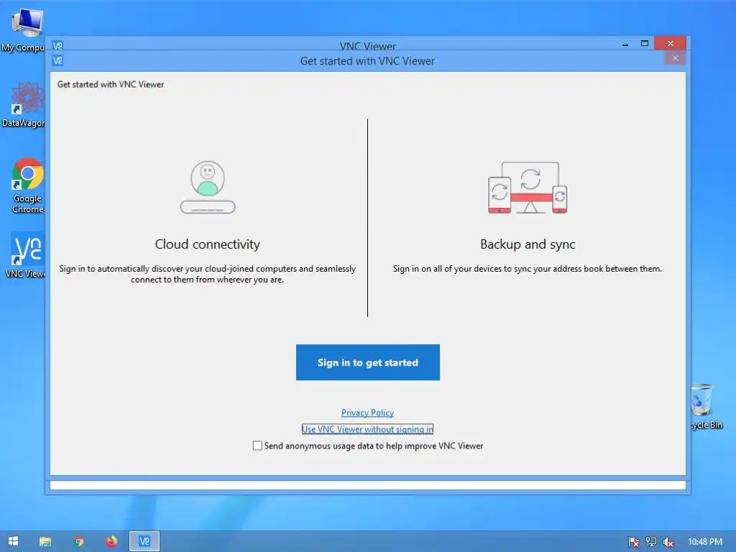Click the VNC Viewer taskbar button
Viewport: 736px width, 552px height.
coord(144,541)
